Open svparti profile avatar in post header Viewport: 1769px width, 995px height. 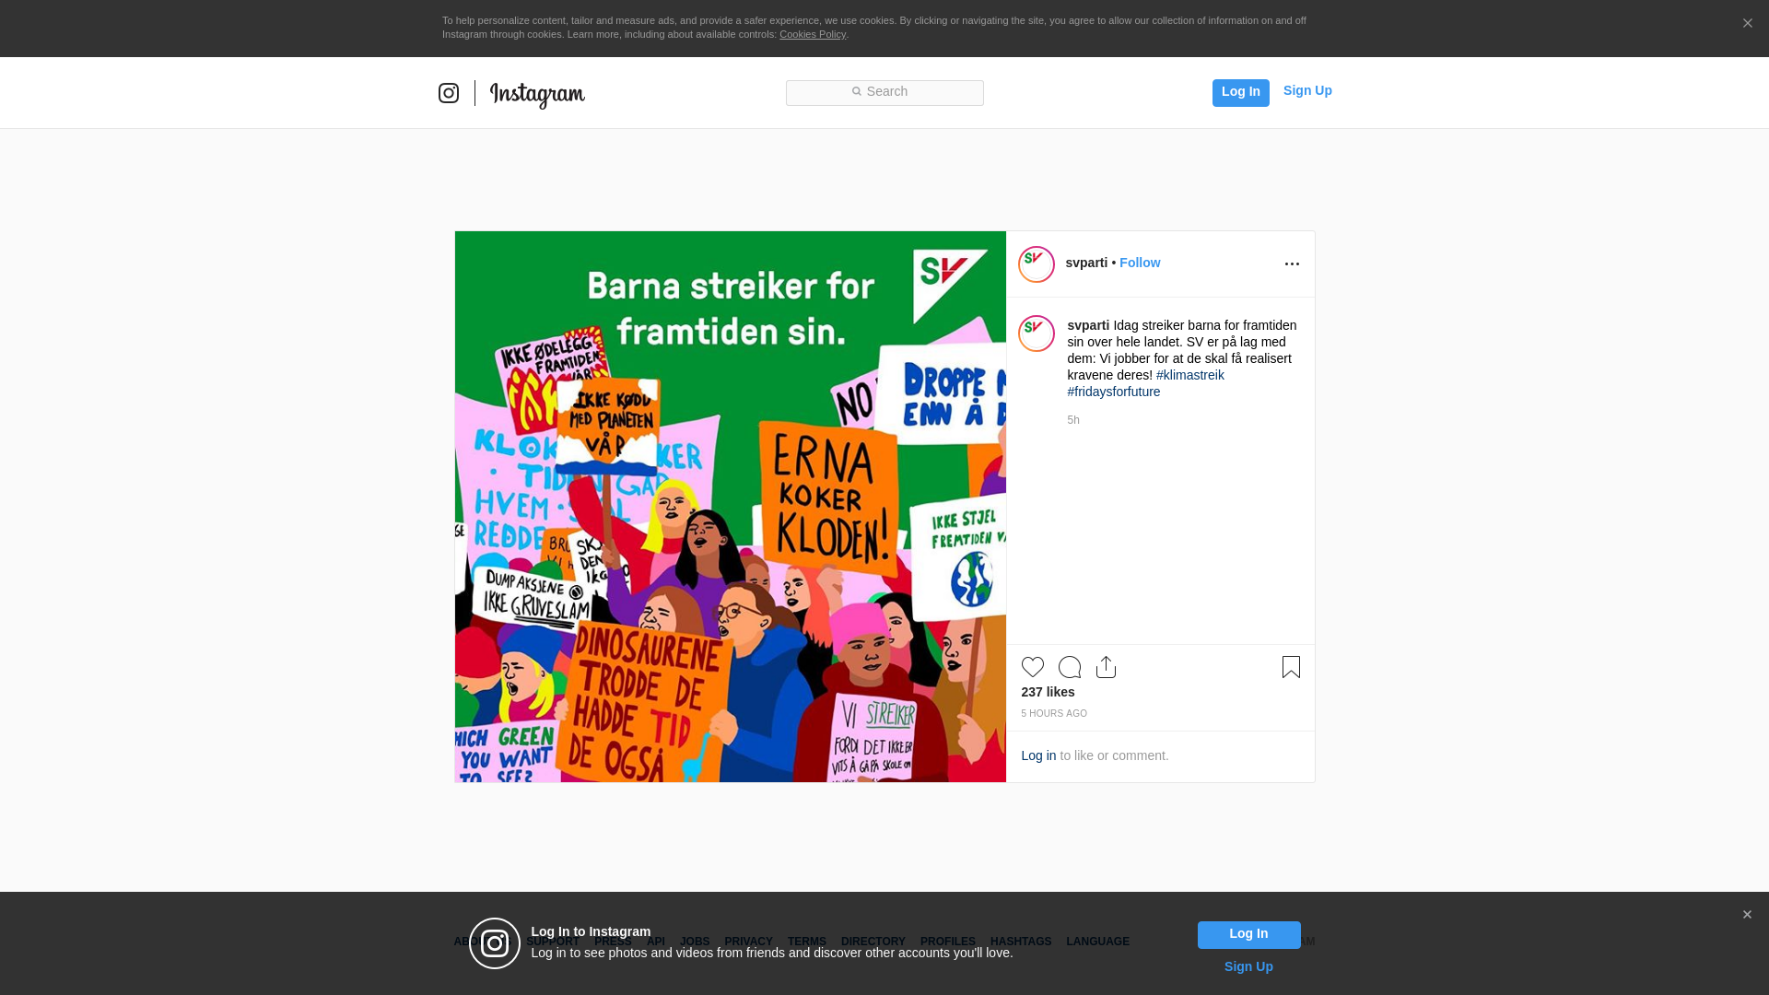tap(1037, 264)
